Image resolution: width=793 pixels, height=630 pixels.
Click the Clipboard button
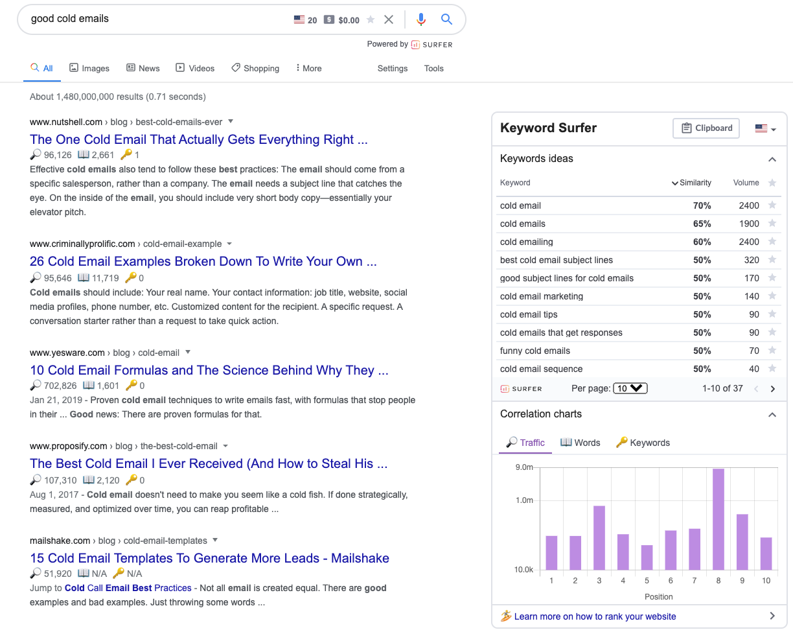706,128
